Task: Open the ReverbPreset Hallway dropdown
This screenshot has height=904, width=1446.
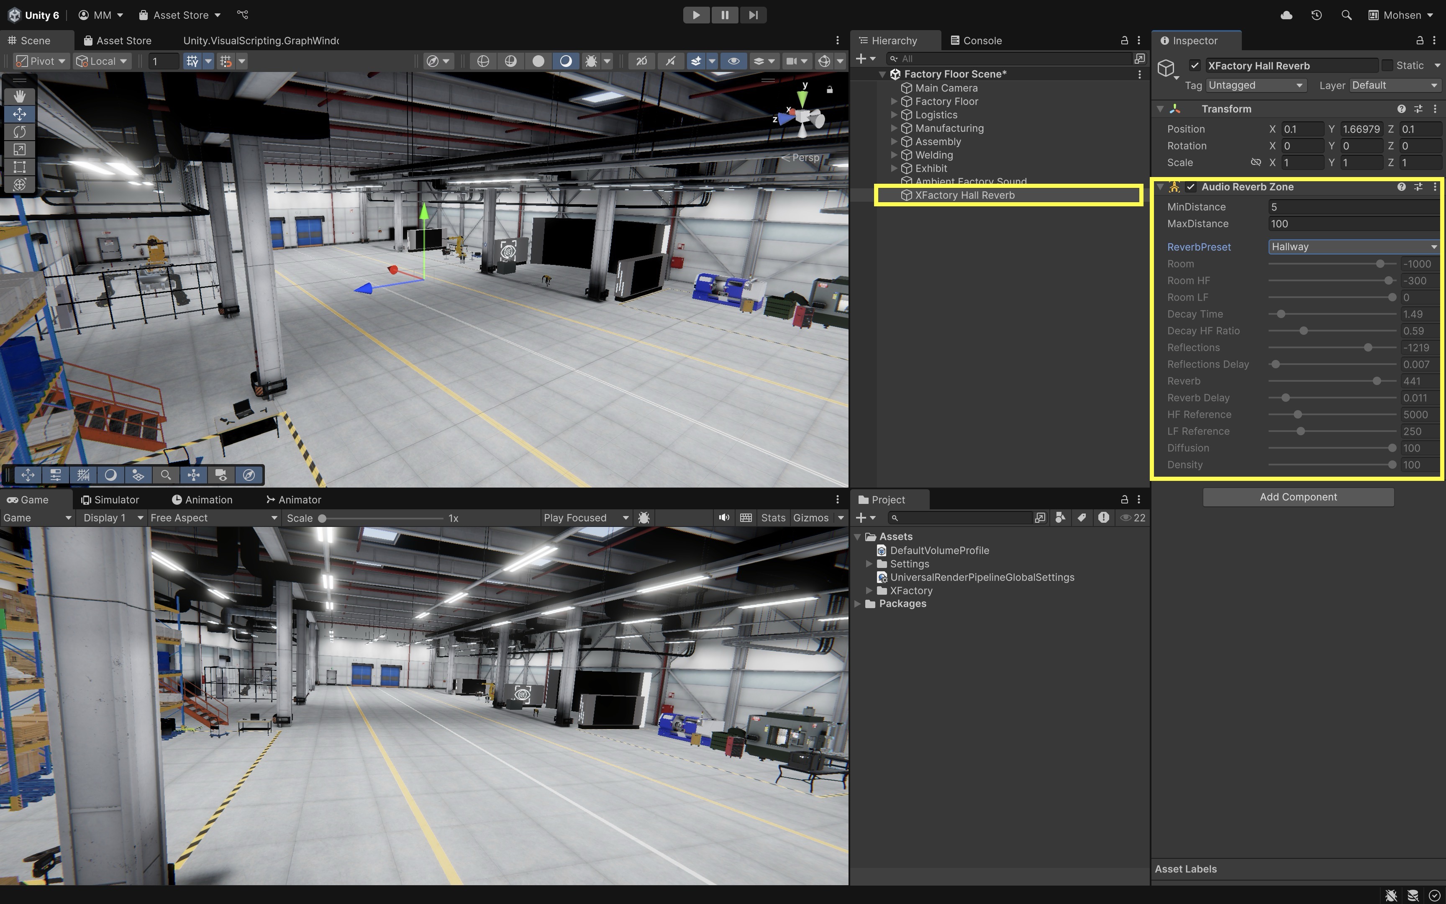Action: [x=1354, y=247]
